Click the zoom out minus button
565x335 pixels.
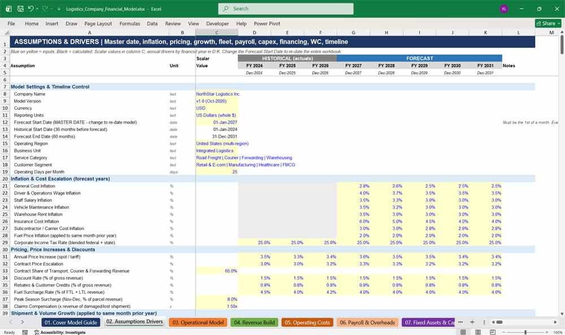click(x=503, y=332)
